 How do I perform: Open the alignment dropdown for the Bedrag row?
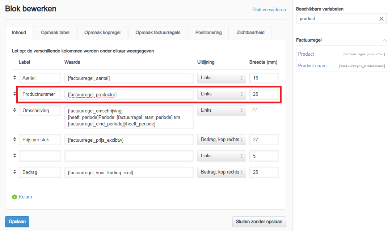pyautogui.click(x=222, y=172)
